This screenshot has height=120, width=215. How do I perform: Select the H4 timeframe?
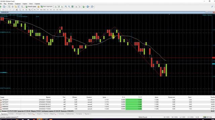click(51, 10)
